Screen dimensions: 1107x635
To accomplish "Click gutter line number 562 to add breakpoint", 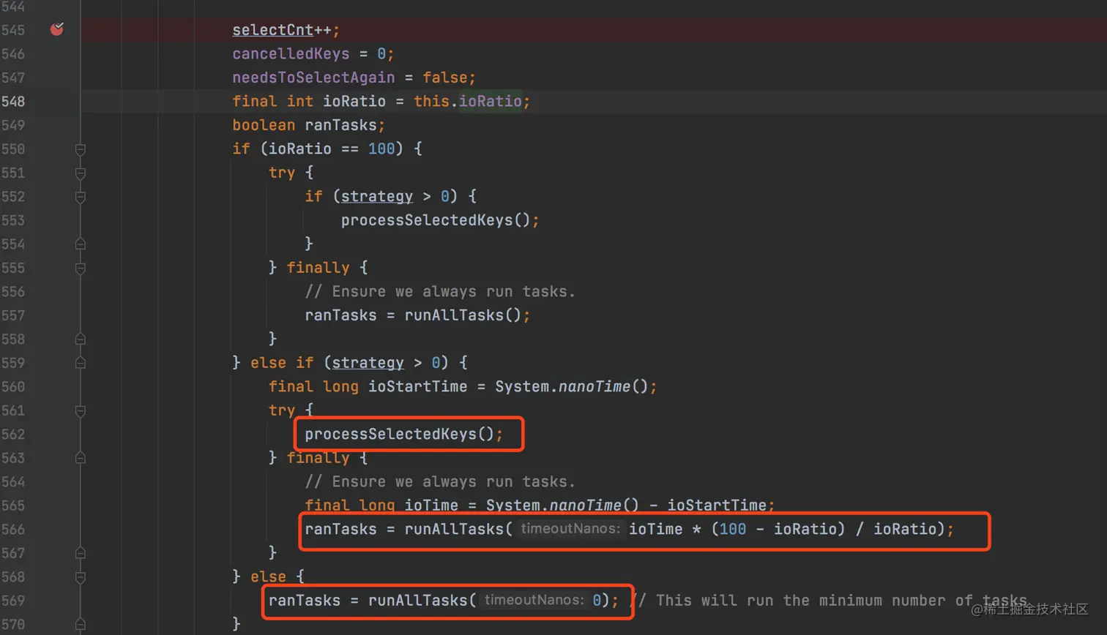I will [x=13, y=435].
